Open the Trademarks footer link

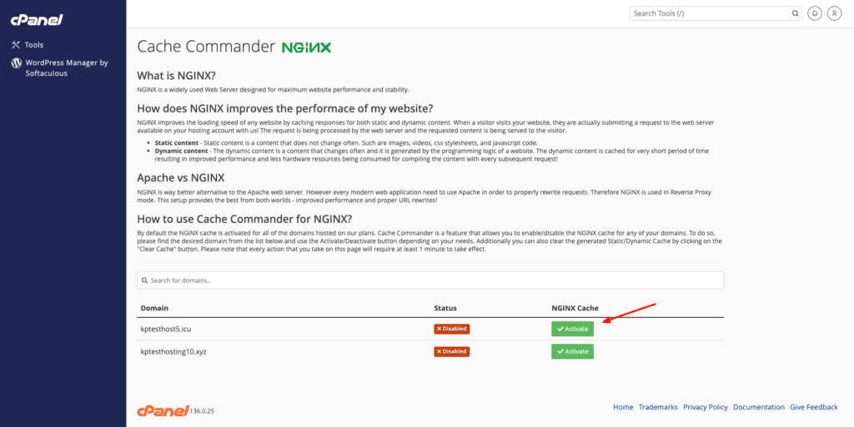coord(658,407)
